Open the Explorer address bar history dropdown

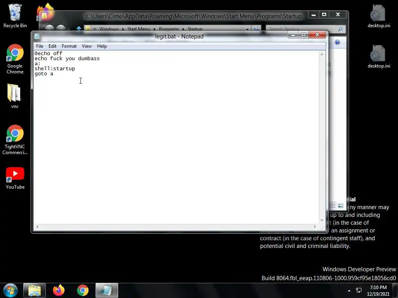[x=247, y=29]
